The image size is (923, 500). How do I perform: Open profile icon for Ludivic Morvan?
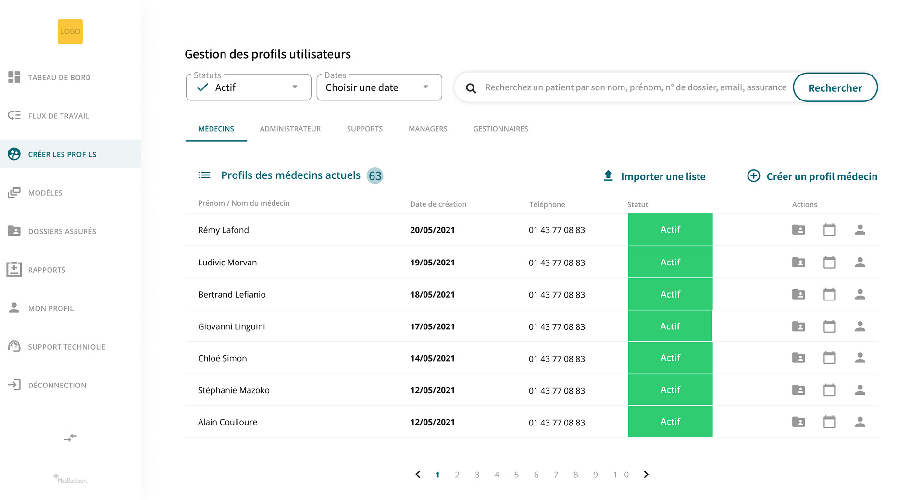click(860, 262)
